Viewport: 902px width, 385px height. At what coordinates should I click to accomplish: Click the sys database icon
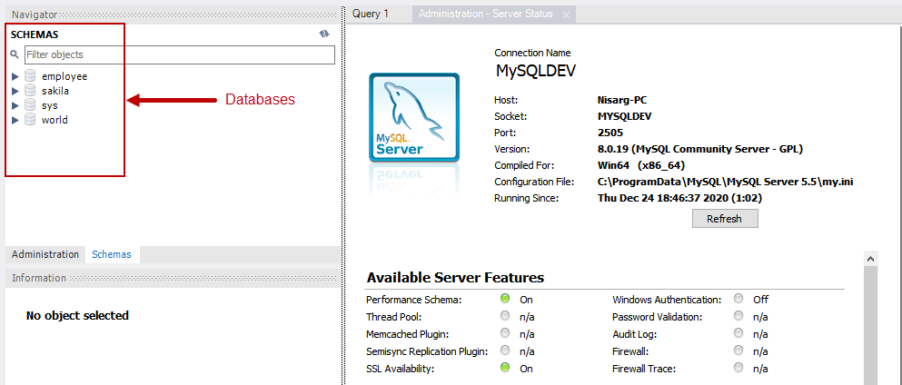point(30,105)
